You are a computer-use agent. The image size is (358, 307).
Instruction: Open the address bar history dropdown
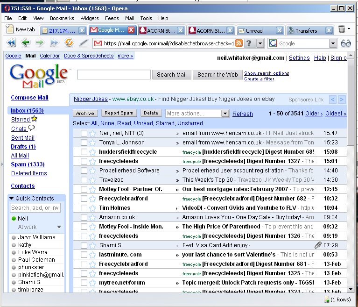tap(260, 43)
